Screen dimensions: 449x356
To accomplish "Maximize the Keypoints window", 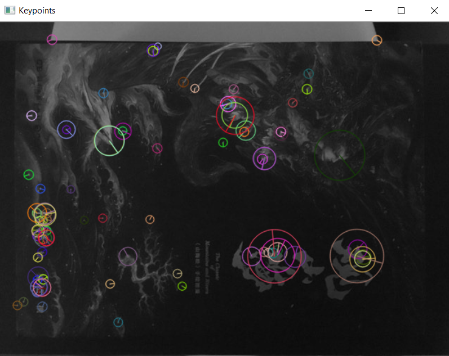I will [x=401, y=11].
